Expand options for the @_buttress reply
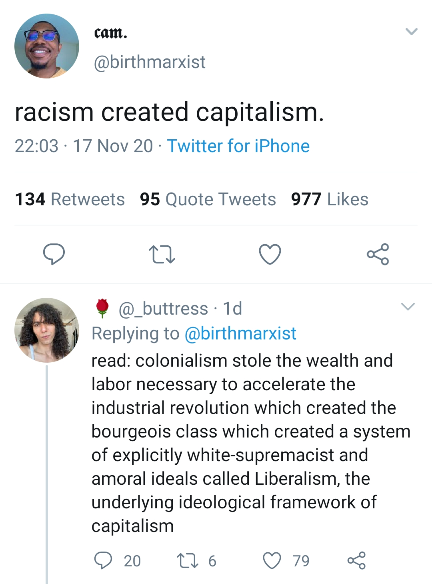The image size is (432, 584). 408,307
